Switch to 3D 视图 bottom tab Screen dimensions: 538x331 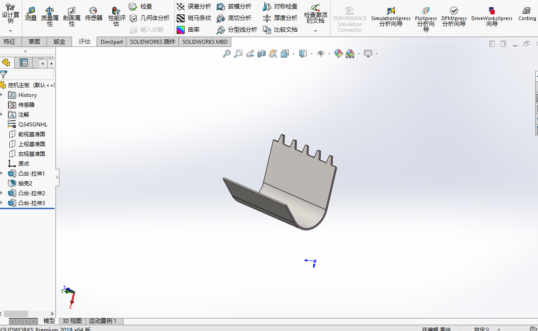click(72, 321)
